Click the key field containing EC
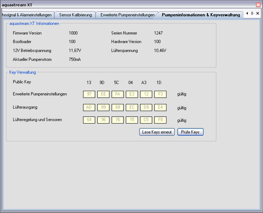Screen dimensions: 263x213 (x=132, y=107)
